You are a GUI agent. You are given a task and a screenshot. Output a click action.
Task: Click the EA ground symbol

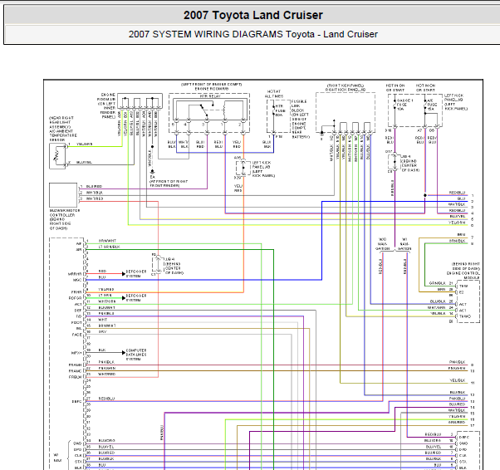(x=153, y=172)
